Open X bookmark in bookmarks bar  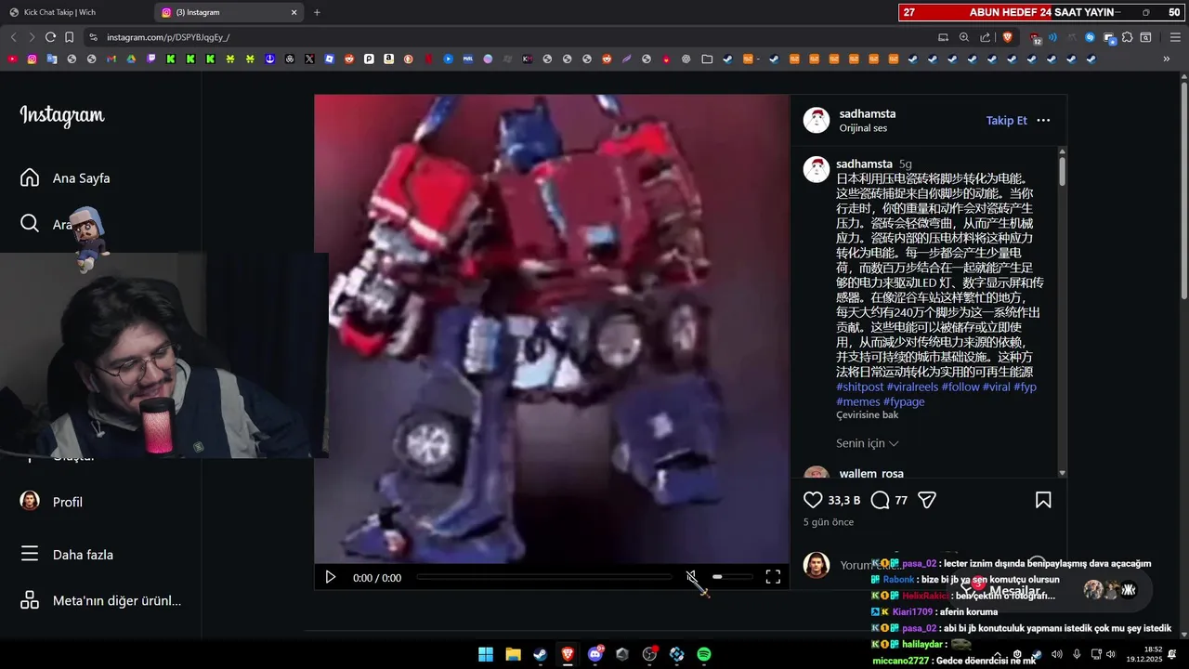[x=309, y=59]
